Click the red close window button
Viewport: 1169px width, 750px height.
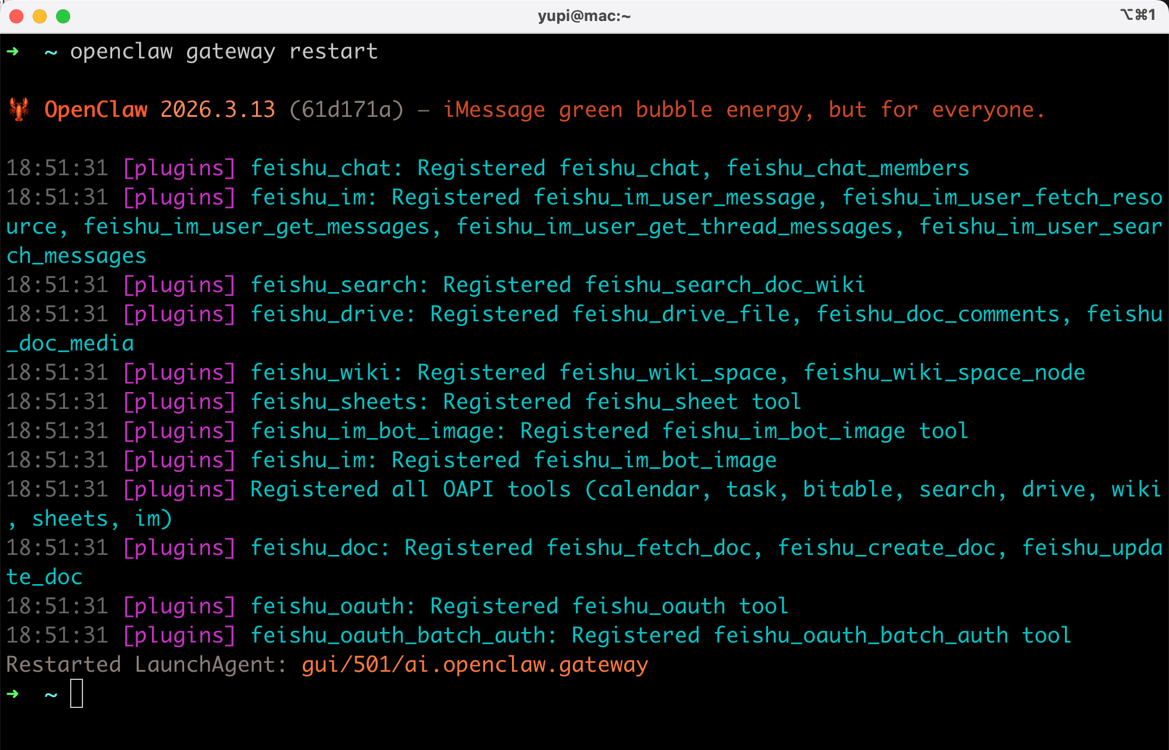[x=16, y=16]
